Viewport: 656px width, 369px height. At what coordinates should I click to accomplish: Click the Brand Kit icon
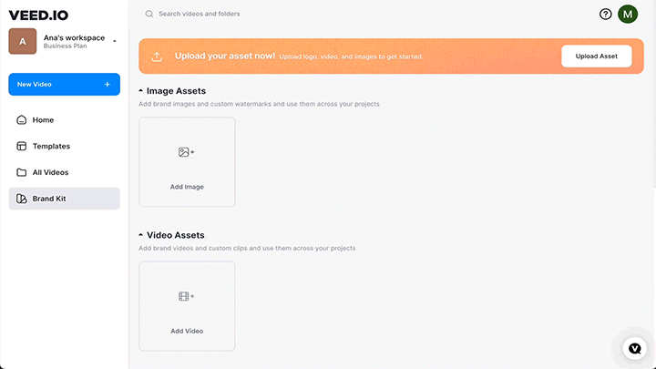[x=21, y=199]
